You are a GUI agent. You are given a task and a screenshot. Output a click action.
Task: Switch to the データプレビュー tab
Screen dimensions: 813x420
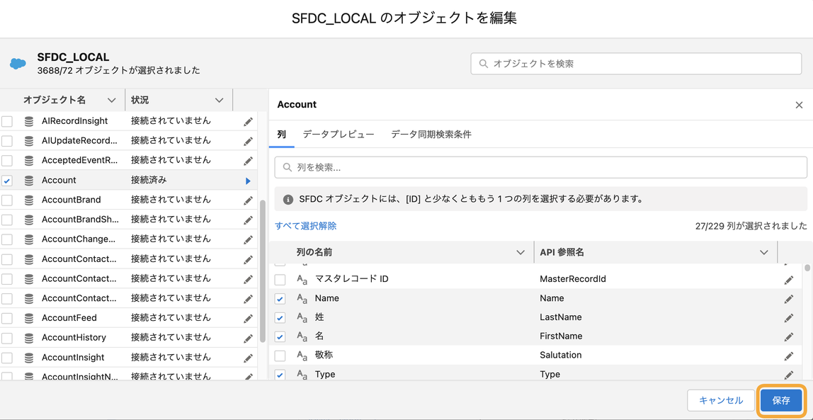339,135
